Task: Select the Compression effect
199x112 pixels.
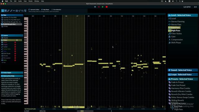Action: click(175, 40)
